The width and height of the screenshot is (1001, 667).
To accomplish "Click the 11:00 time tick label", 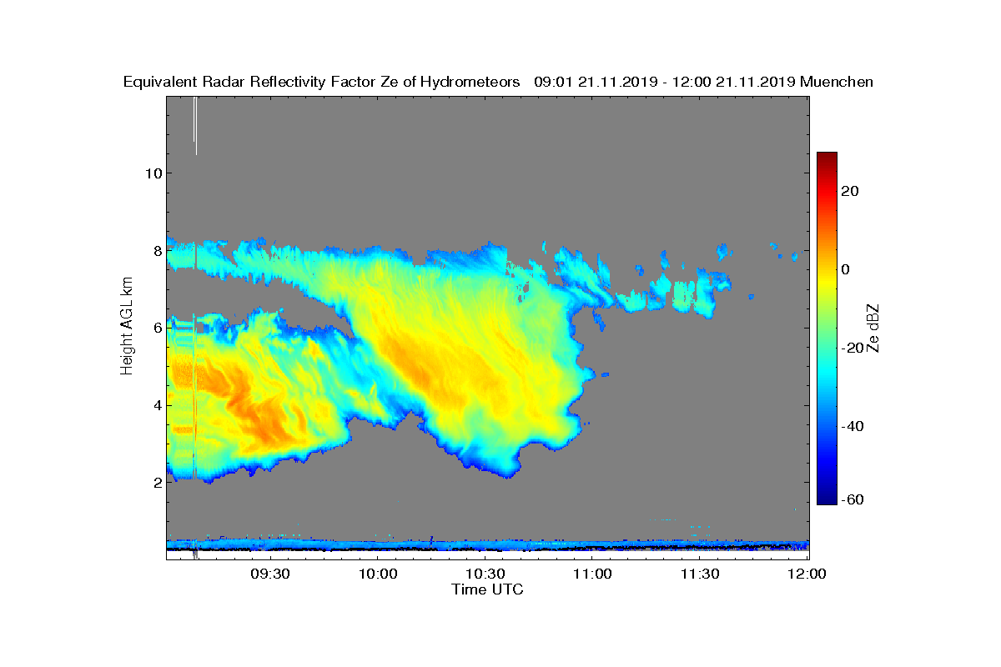I will 593,574.
